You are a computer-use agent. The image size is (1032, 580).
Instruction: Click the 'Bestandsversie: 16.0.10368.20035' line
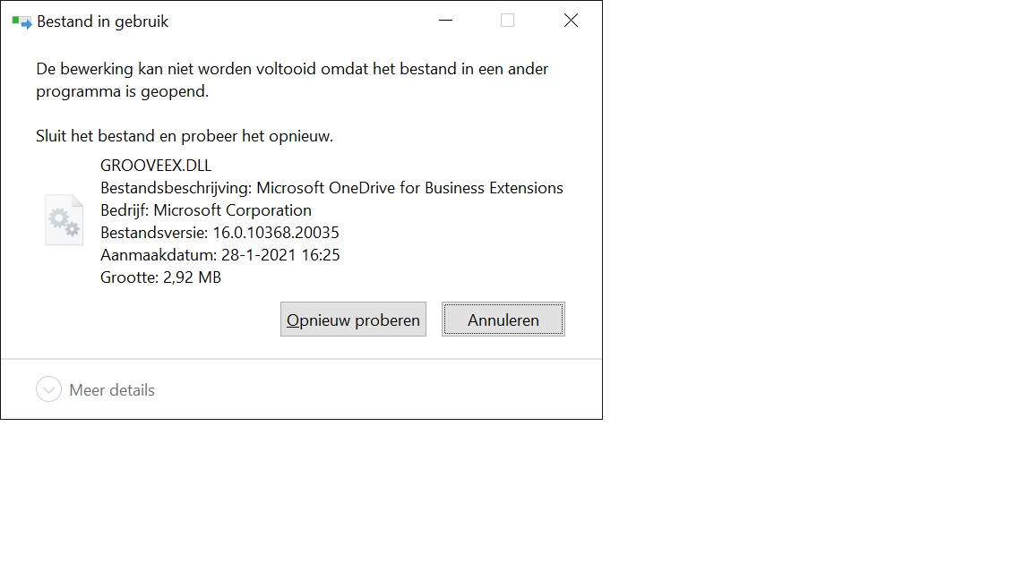[219, 233]
